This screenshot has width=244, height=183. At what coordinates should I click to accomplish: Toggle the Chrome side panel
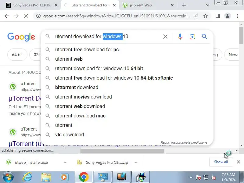[x=218, y=16]
